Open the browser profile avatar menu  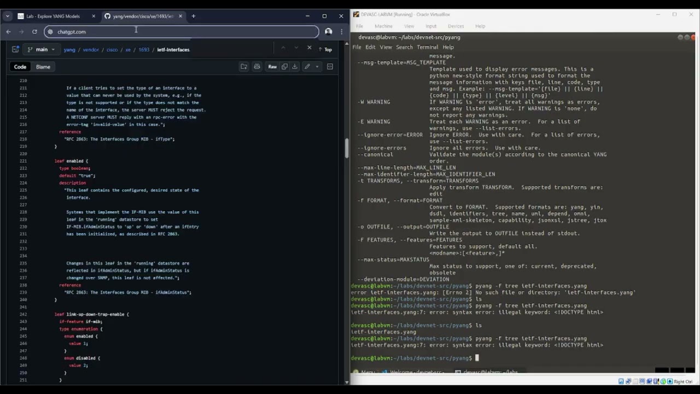[x=328, y=32]
